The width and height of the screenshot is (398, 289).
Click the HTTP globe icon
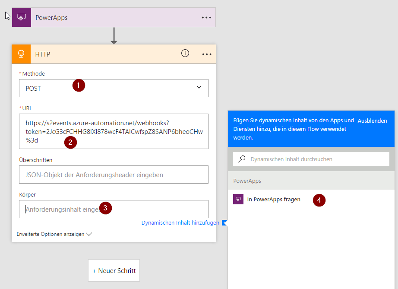[x=21, y=54]
